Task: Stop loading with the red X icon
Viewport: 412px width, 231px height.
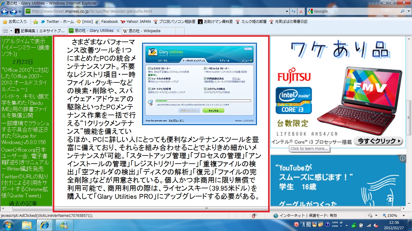Action: 301,11
